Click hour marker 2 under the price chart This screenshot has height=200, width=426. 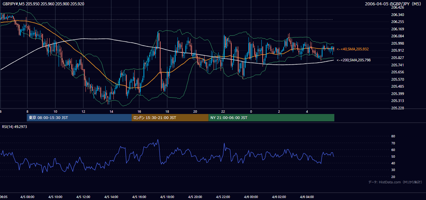(x=279, y=112)
